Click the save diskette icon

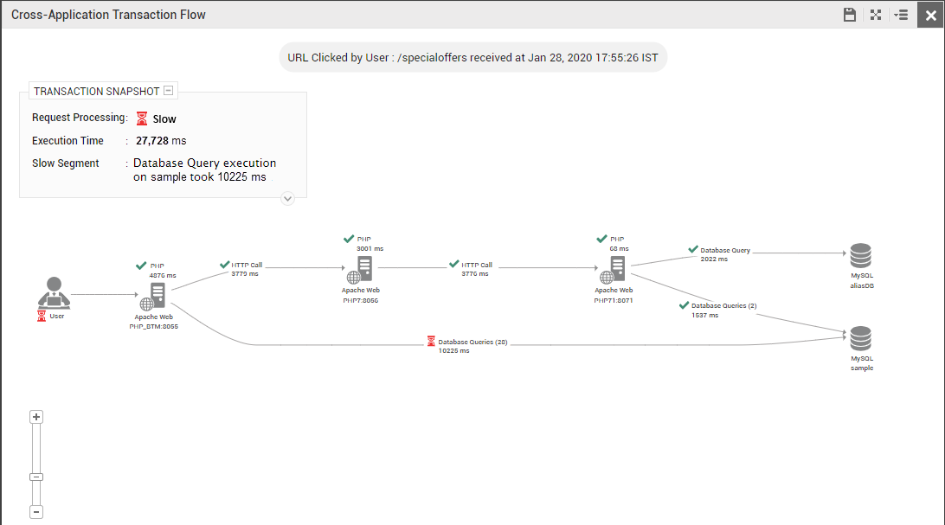850,15
